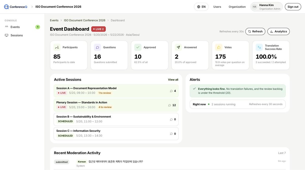Click Session A question count bubble icon
The image size is (305, 170).
click(x=171, y=91)
